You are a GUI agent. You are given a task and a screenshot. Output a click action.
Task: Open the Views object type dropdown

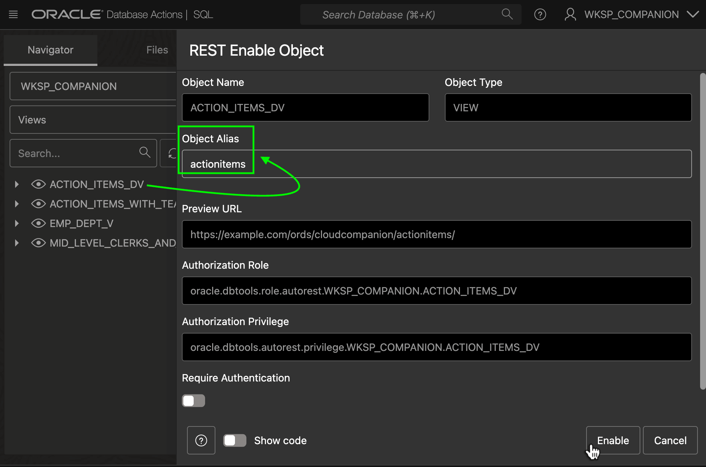(93, 120)
